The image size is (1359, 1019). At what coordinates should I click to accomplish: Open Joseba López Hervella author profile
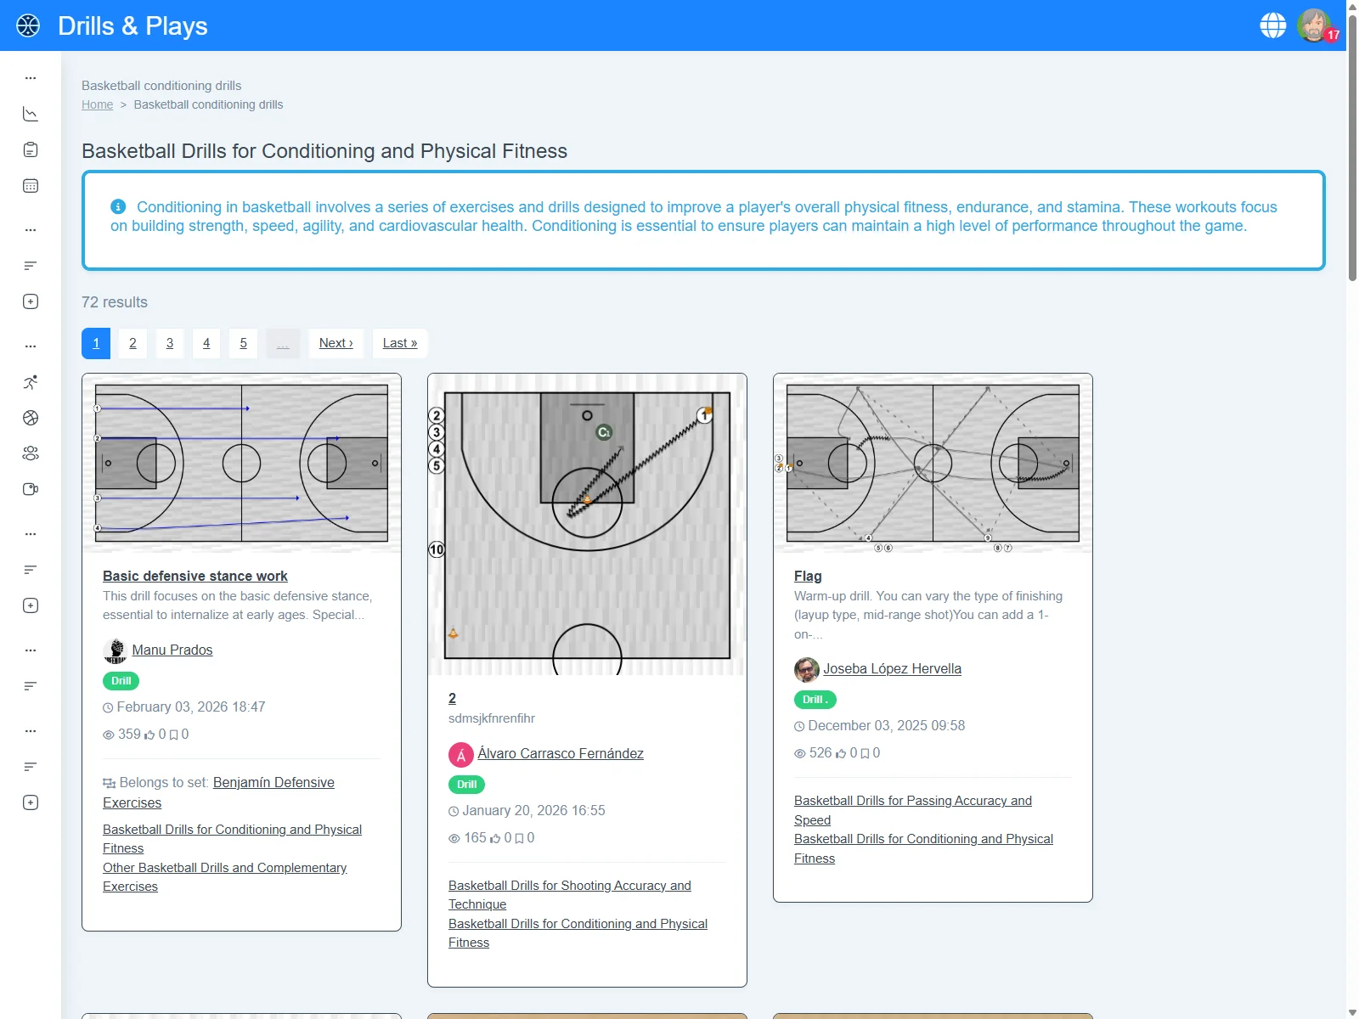click(x=892, y=668)
